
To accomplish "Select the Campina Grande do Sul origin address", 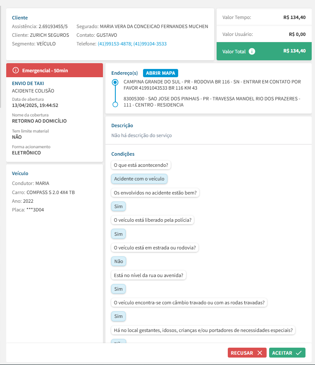I will [212, 85].
